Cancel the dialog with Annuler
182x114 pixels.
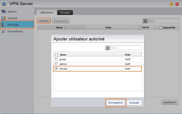pos(134,103)
